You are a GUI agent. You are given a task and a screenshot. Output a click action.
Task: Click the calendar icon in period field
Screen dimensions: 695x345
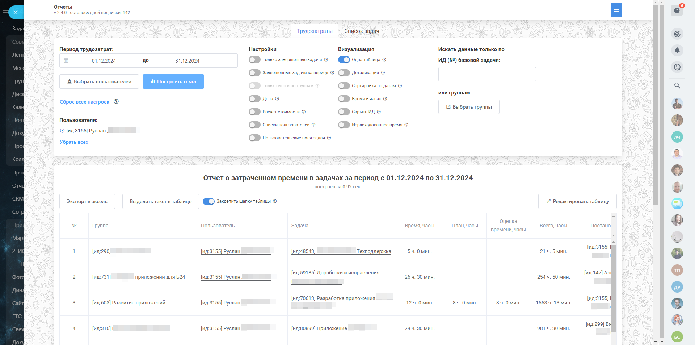(x=66, y=60)
